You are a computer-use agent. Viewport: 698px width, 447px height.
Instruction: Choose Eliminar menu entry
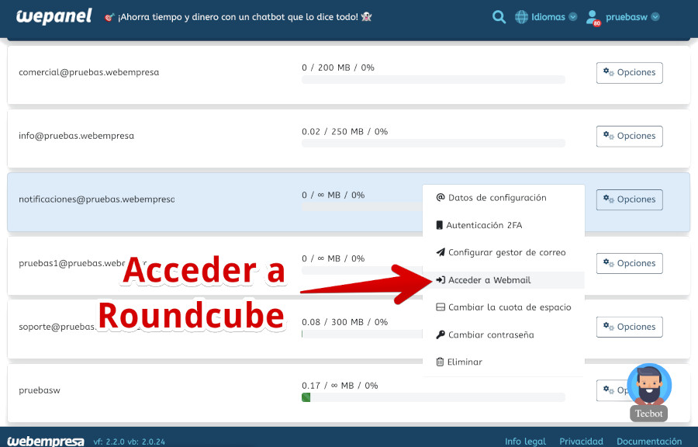(503, 362)
